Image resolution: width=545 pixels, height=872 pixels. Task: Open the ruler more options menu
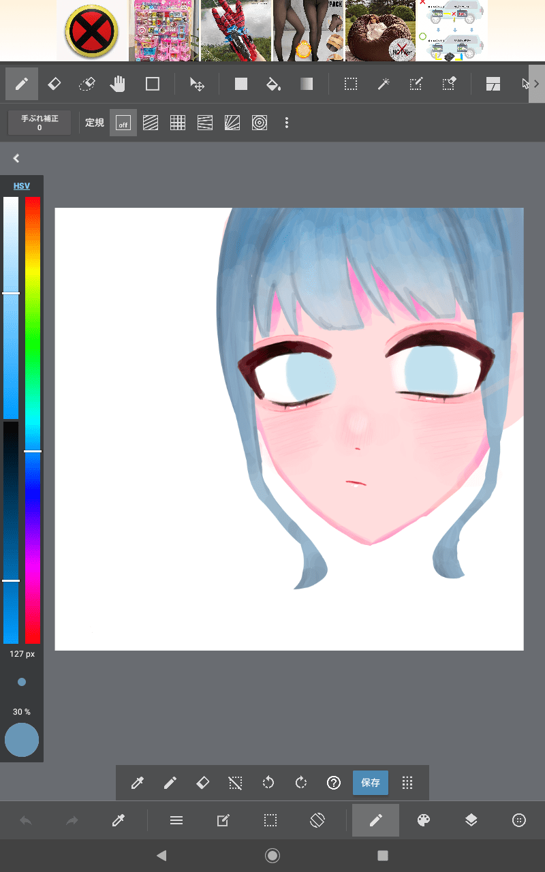(287, 123)
